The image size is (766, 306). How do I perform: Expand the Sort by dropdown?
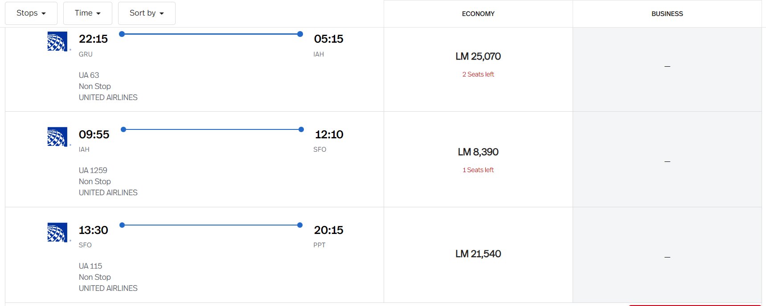tap(147, 13)
